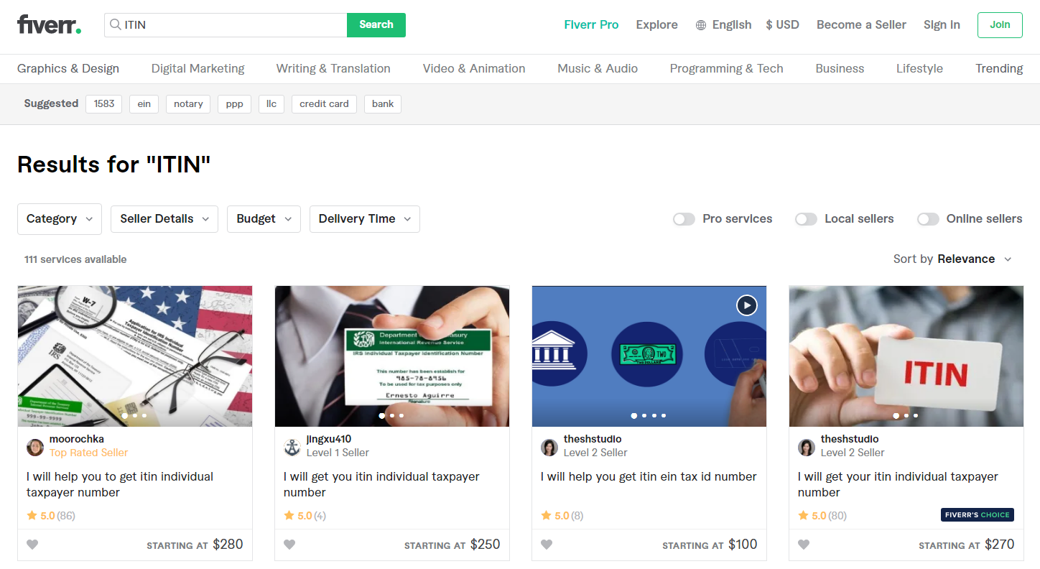Screen dimensions: 1040x569
Task: Select suggested tag notary
Action: 188,104
